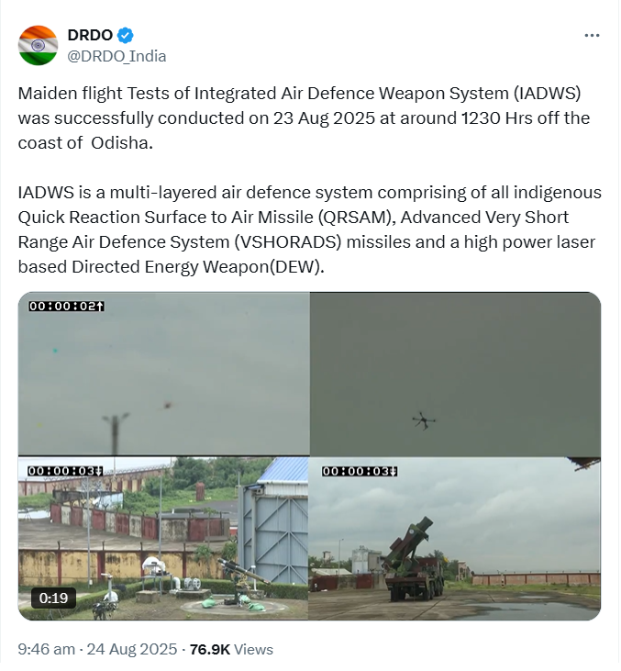
Task: Click the 00:00:02 timecode overlay in video
Action: (67, 307)
